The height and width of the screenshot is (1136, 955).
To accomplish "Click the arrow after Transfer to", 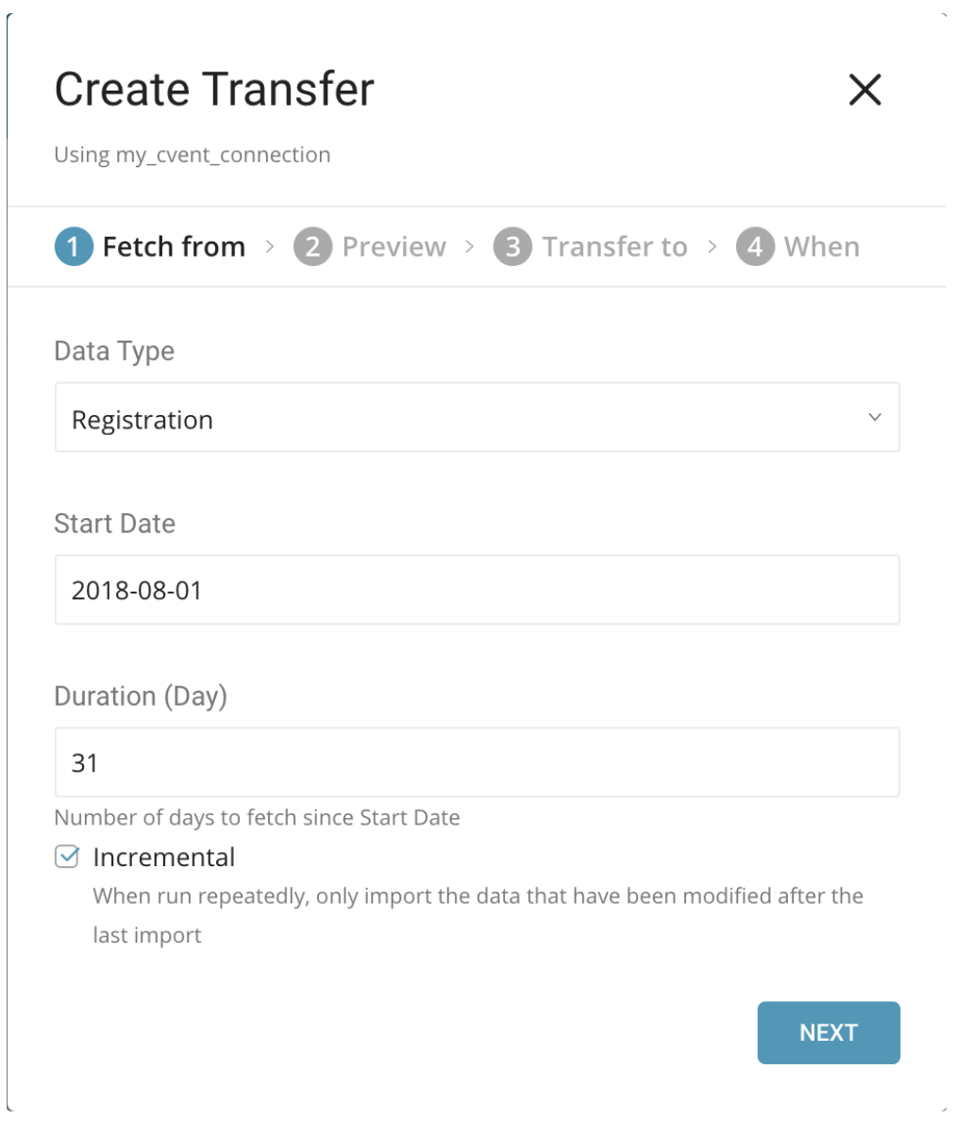I will [x=712, y=247].
